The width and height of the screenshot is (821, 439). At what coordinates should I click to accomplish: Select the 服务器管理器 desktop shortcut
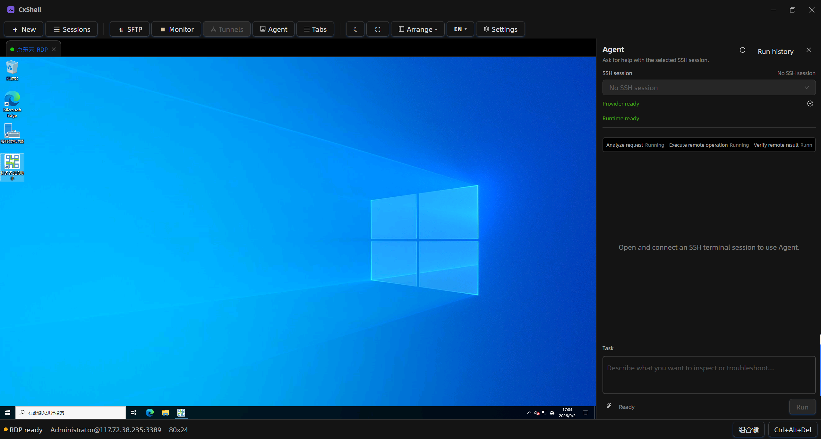click(12, 133)
